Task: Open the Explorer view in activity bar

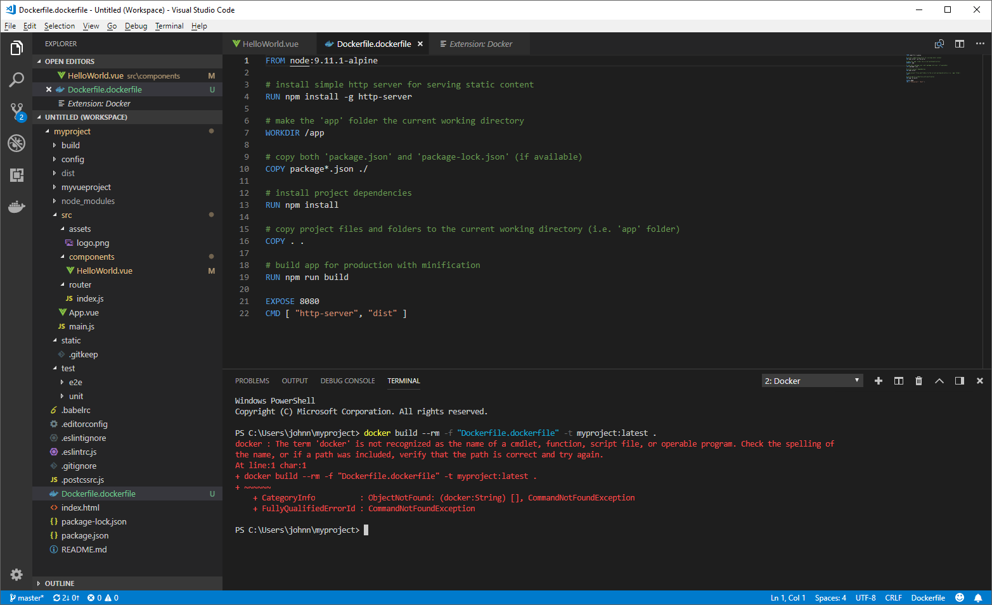Action: pos(16,48)
